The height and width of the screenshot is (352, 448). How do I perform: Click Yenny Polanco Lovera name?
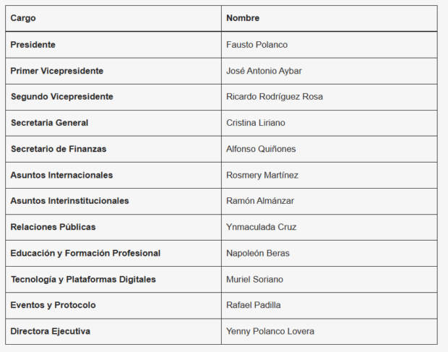pyautogui.click(x=270, y=331)
